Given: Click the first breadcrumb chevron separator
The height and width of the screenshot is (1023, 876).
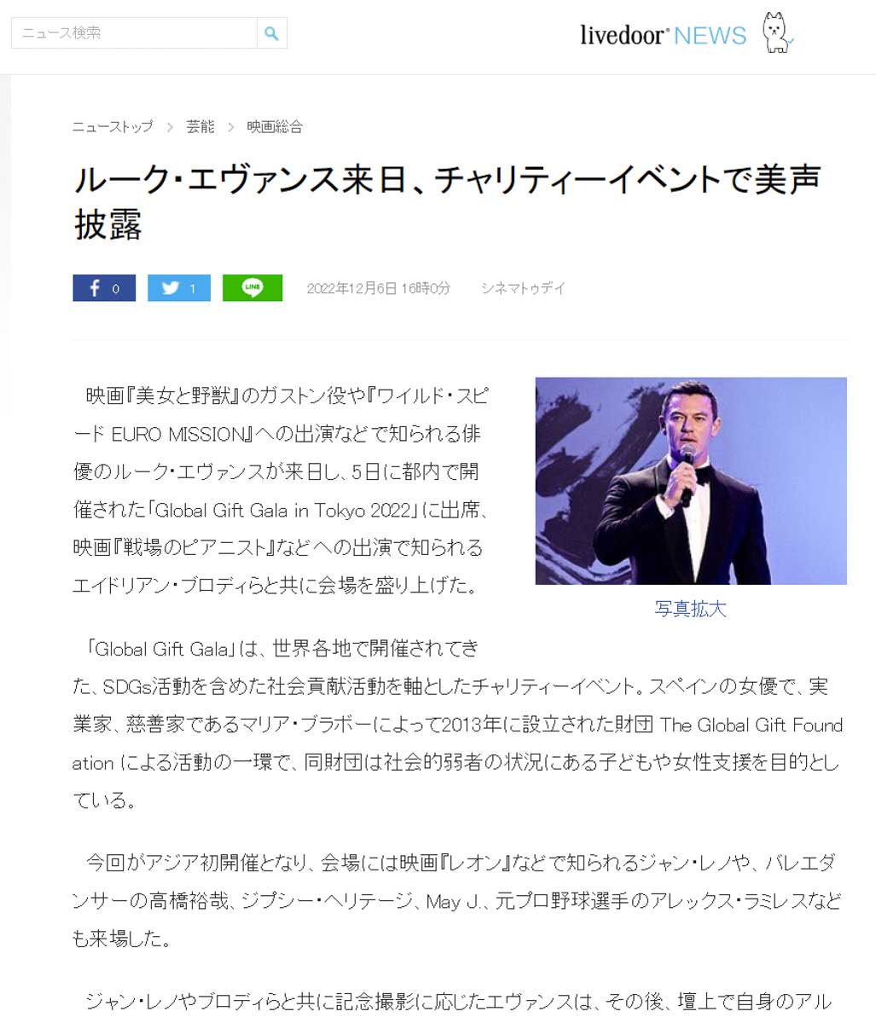Looking at the screenshot, I should pyautogui.click(x=170, y=127).
